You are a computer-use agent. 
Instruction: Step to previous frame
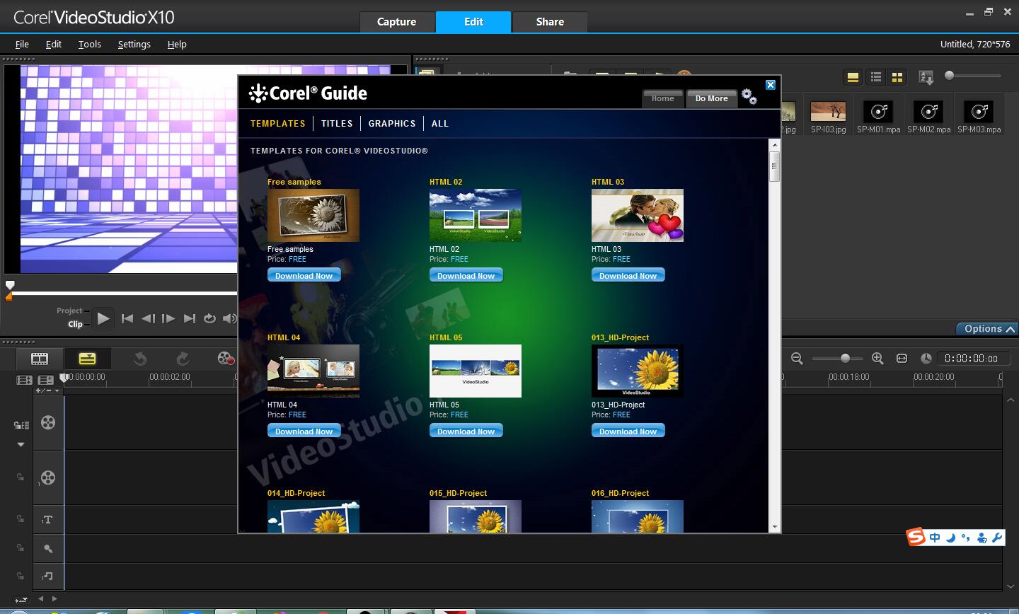[148, 318]
